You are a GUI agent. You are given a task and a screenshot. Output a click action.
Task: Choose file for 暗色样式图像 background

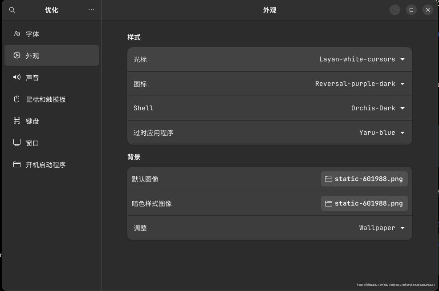tap(364, 203)
